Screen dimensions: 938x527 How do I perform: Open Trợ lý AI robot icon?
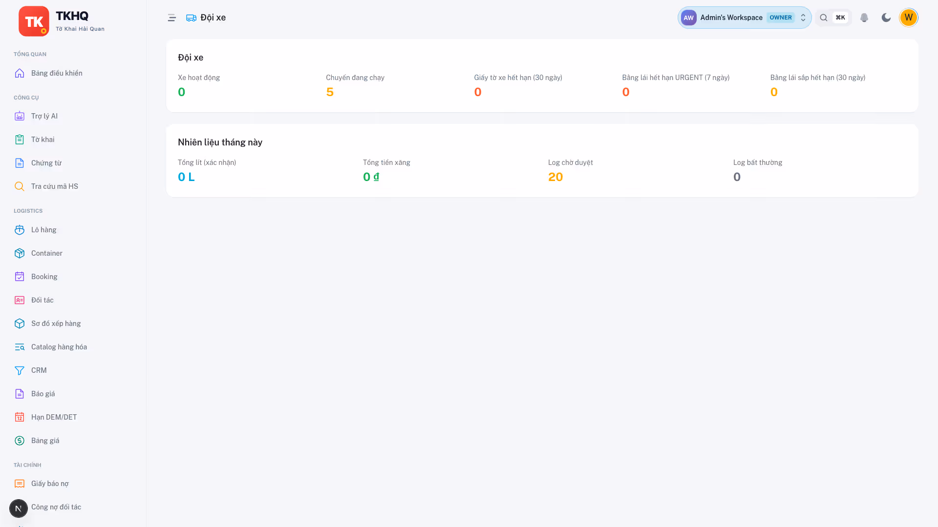20,116
